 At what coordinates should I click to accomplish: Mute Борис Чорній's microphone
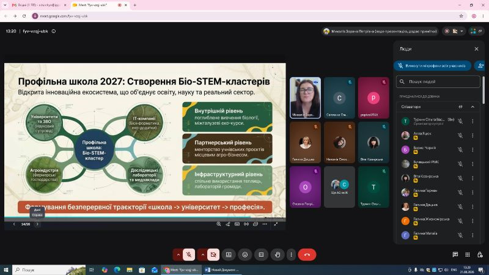point(460,150)
